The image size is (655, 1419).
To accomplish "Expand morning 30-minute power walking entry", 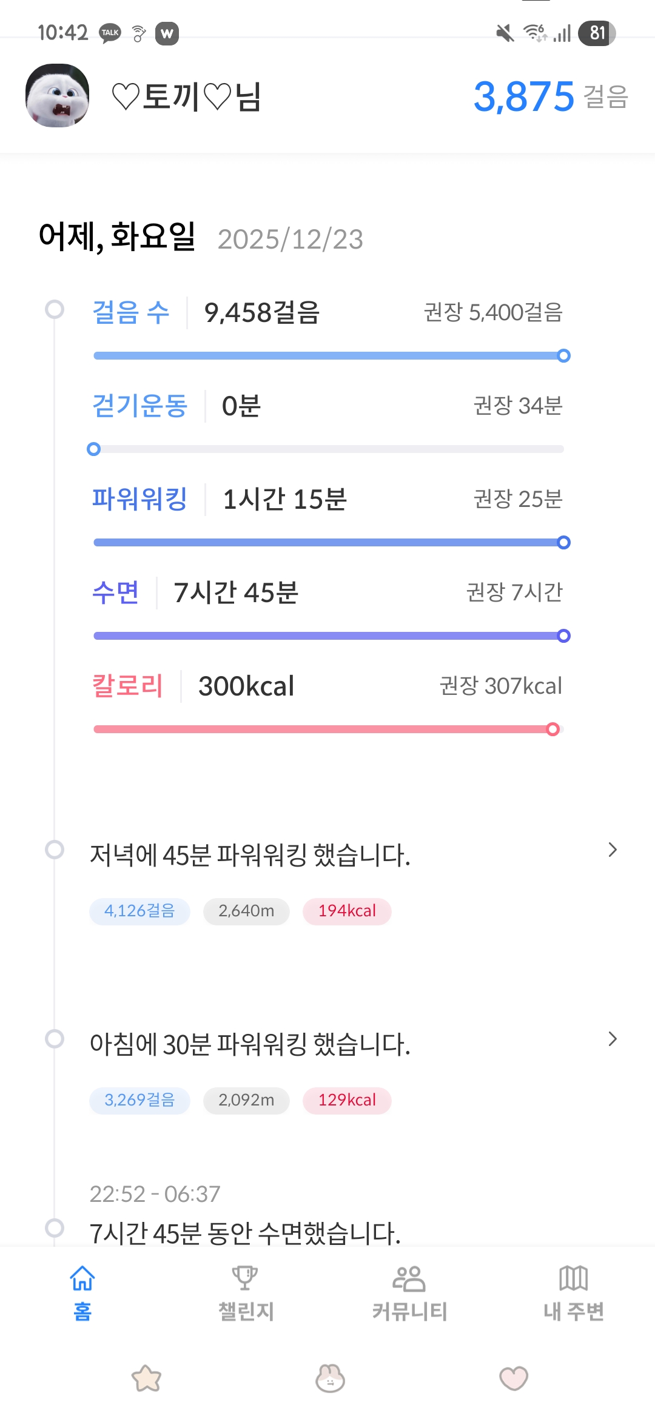I will 612,1039.
